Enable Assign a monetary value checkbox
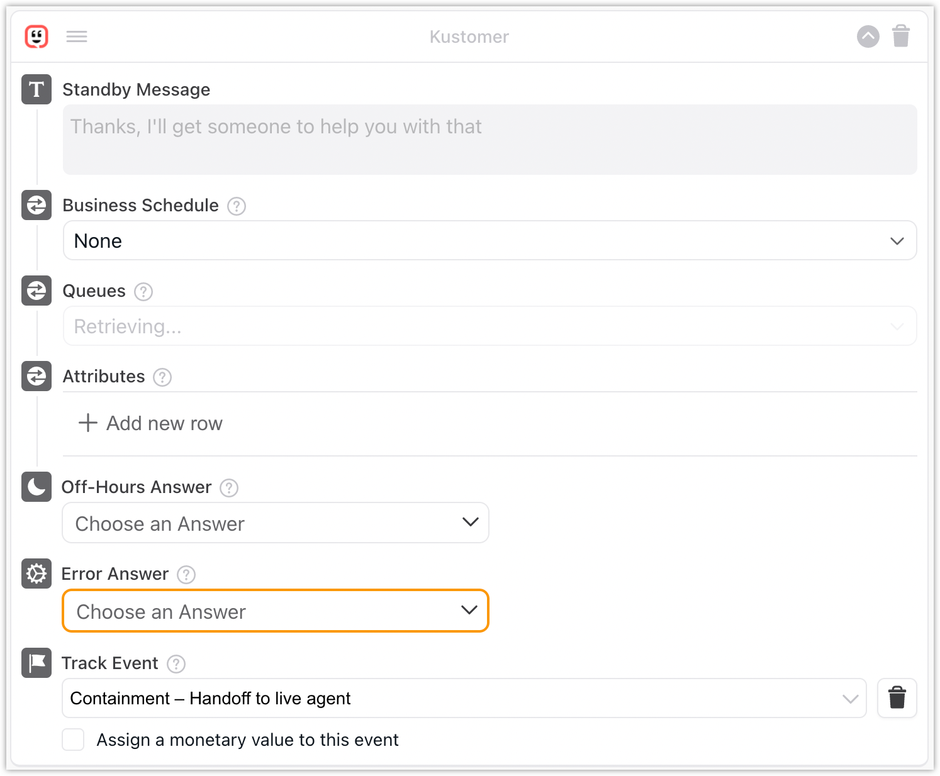 pyautogui.click(x=74, y=740)
